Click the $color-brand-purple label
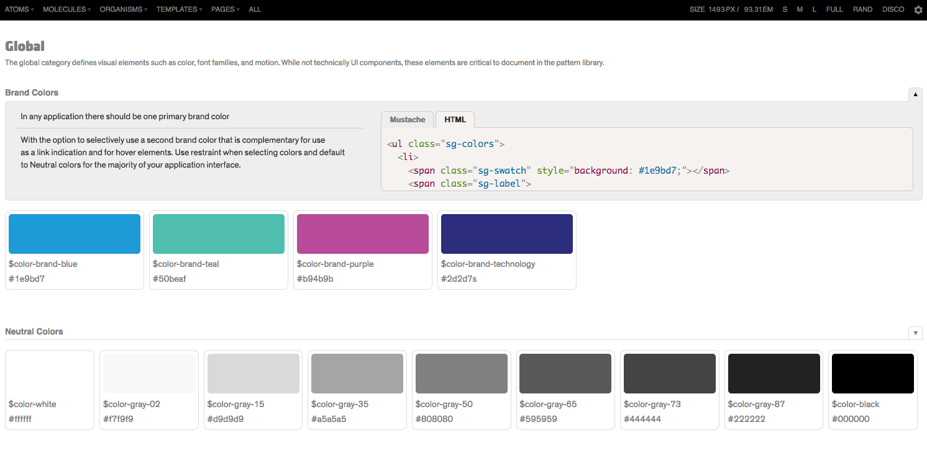The width and height of the screenshot is (927, 458). point(336,264)
